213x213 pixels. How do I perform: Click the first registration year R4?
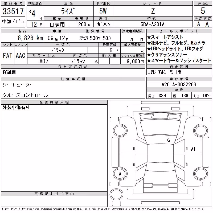coord(32,13)
